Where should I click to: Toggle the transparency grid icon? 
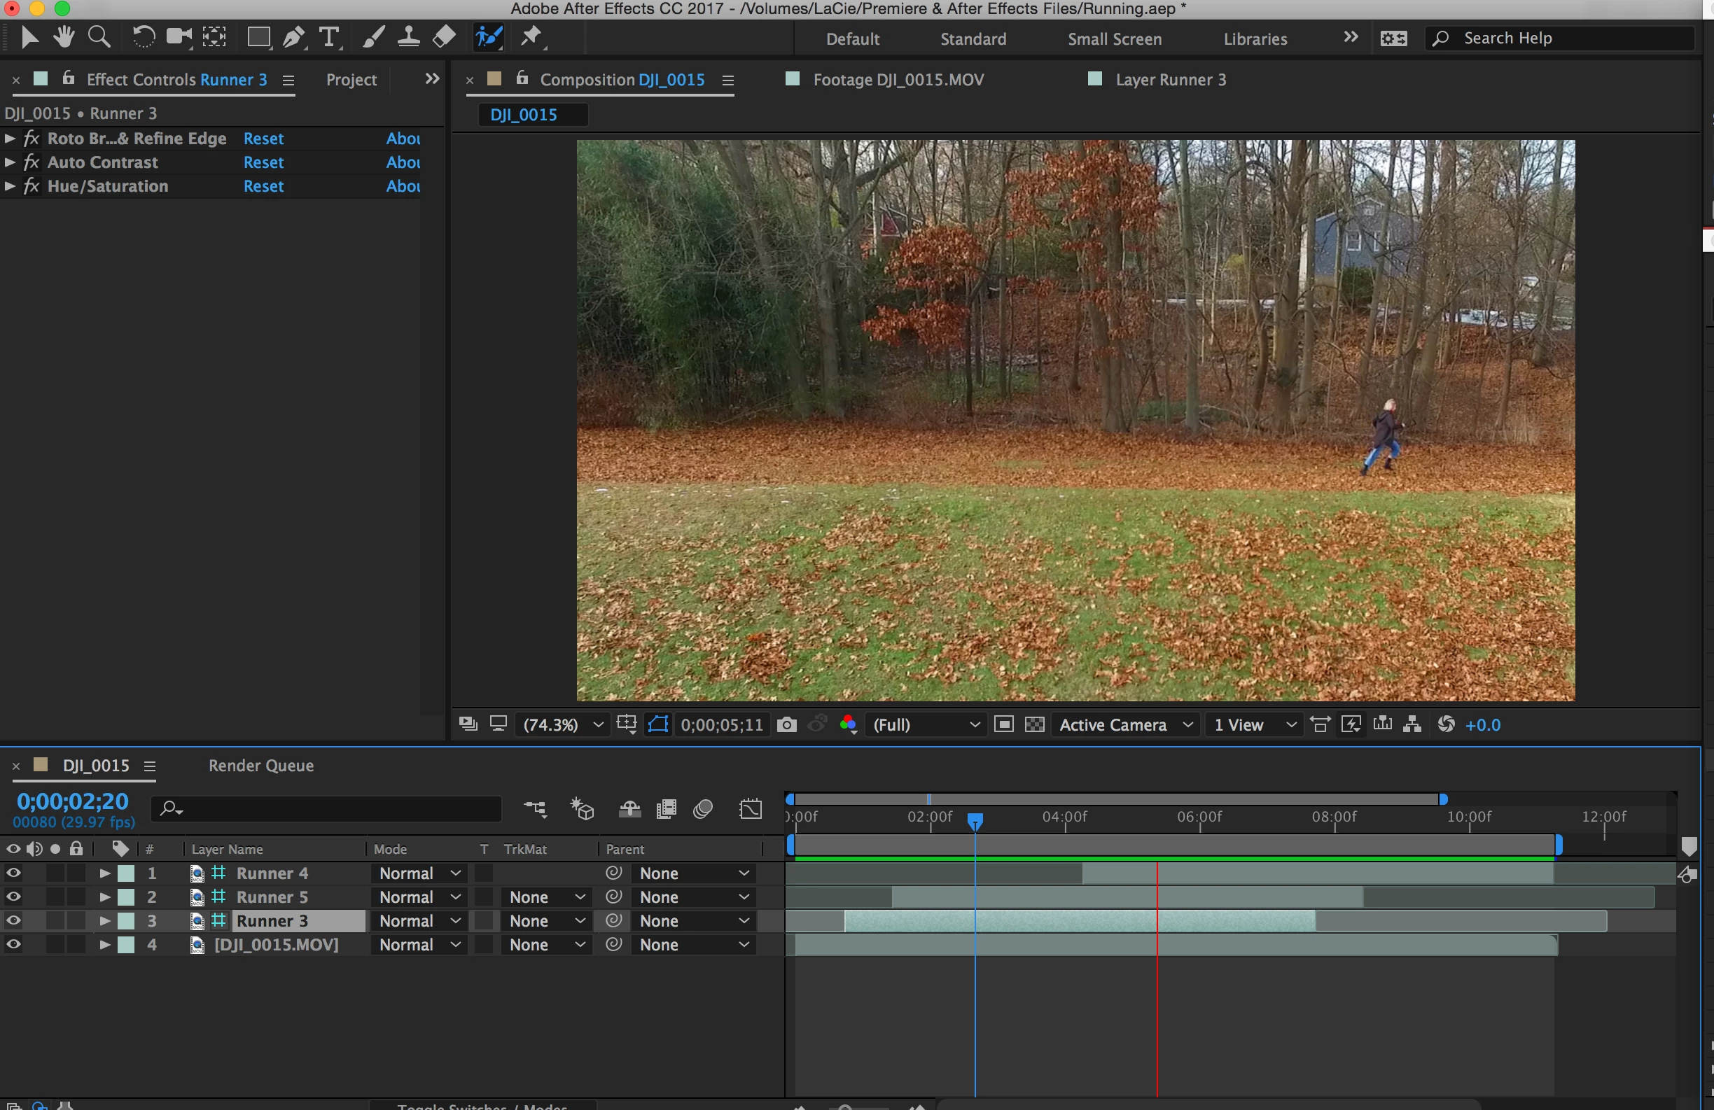tap(1035, 725)
